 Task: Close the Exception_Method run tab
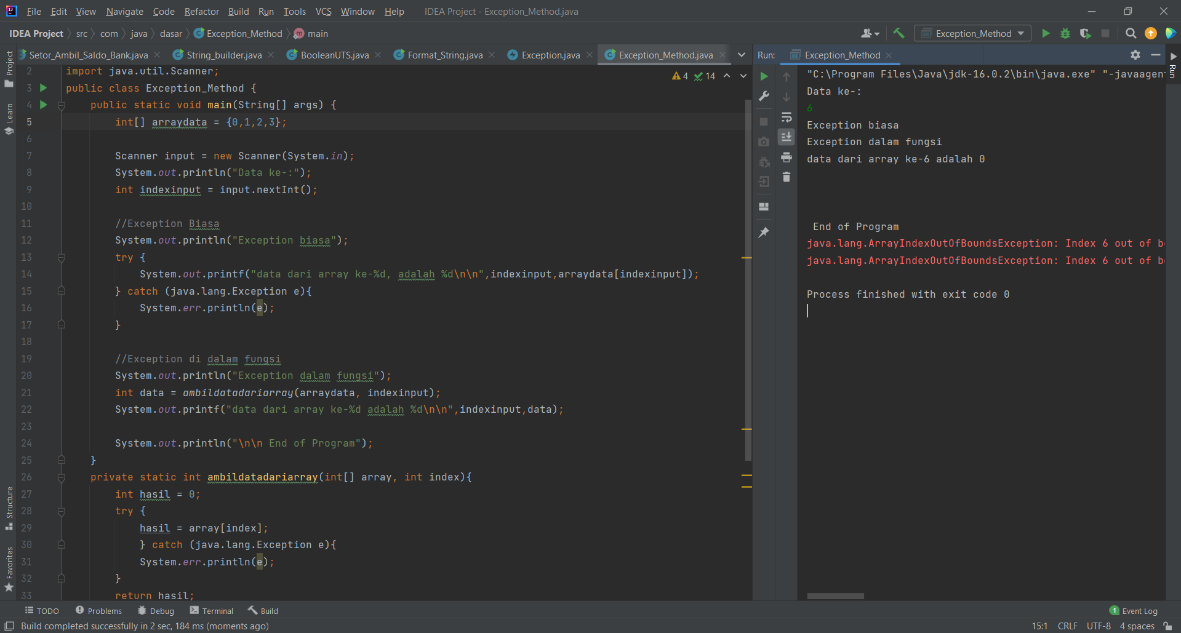tap(889, 55)
